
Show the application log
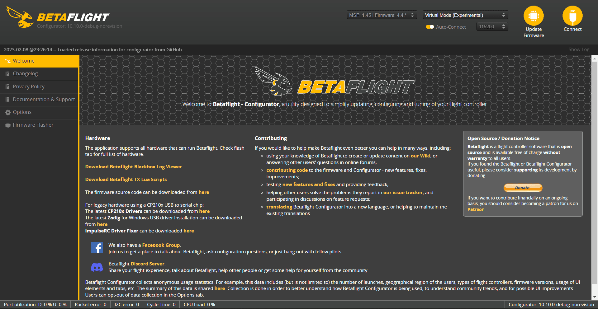pos(578,49)
